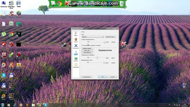
Task: Open the Windows Start menu
Action: (3, 105)
